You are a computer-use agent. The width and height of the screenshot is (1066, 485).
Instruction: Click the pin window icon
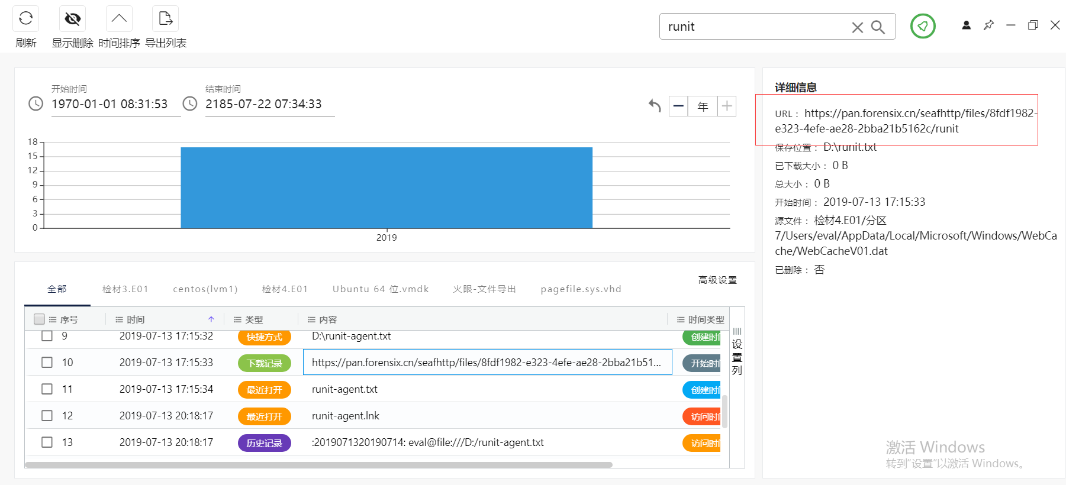(988, 25)
